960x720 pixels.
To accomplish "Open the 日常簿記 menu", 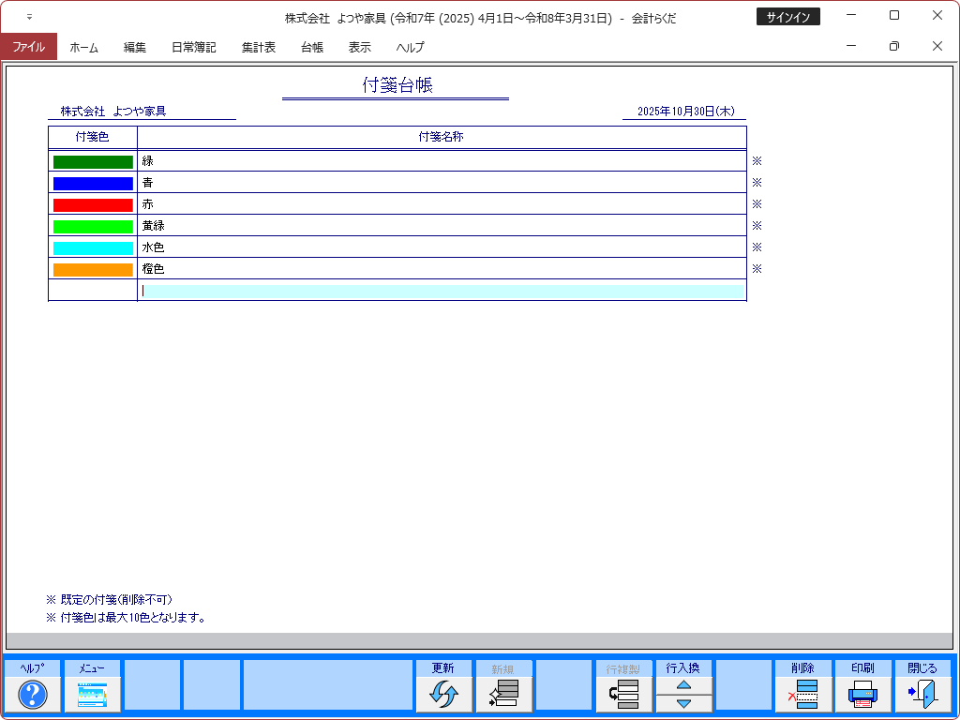I will tap(193, 47).
